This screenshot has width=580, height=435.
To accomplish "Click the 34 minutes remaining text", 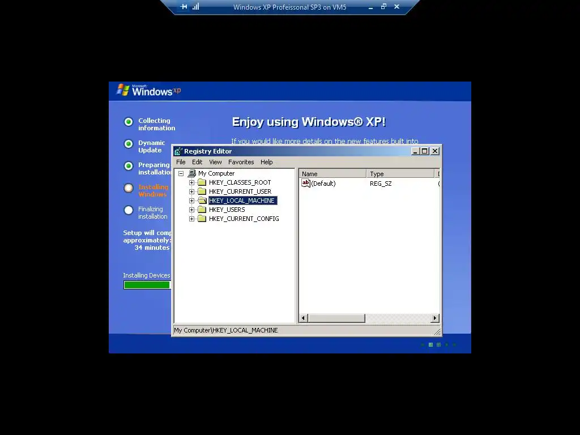I will (x=152, y=248).
